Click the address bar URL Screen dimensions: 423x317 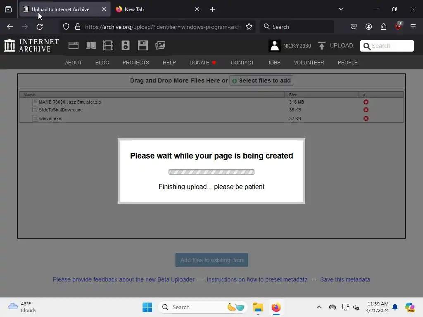click(x=163, y=27)
